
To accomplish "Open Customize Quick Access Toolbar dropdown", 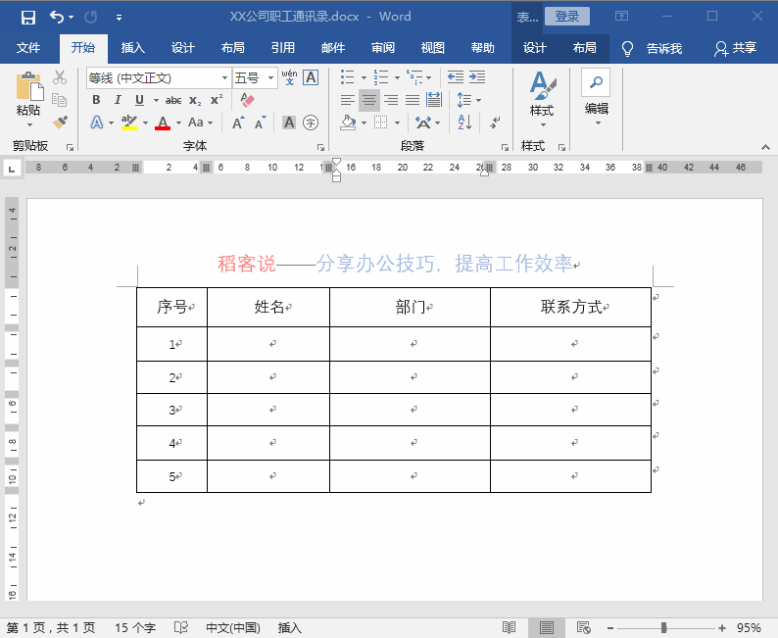I will 120,18.
